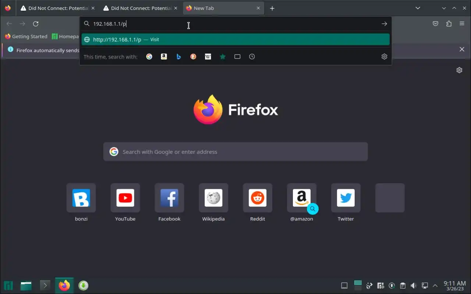This screenshot has height=294, width=471.
Task: Search open tabs using the tabs icon
Action: pyautogui.click(x=237, y=57)
